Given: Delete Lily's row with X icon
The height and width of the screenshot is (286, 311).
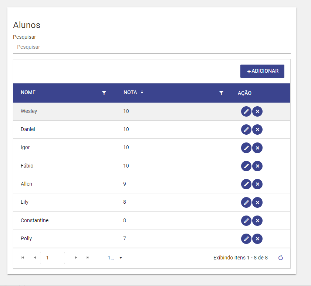Looking at the screenshot, I should click(x=257, y=203).
